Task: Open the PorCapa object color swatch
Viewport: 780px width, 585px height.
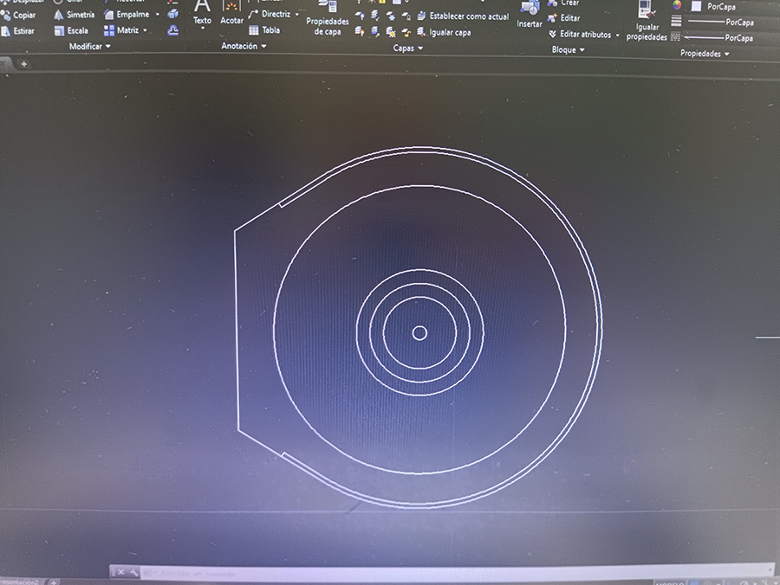Action: pyautogui.click(x=696, y=6)
